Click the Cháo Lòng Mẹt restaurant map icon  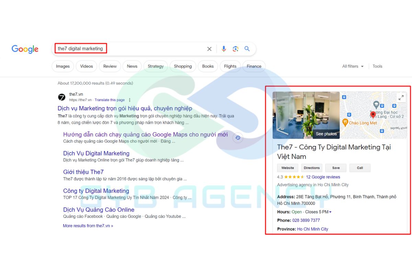(345, 123)
